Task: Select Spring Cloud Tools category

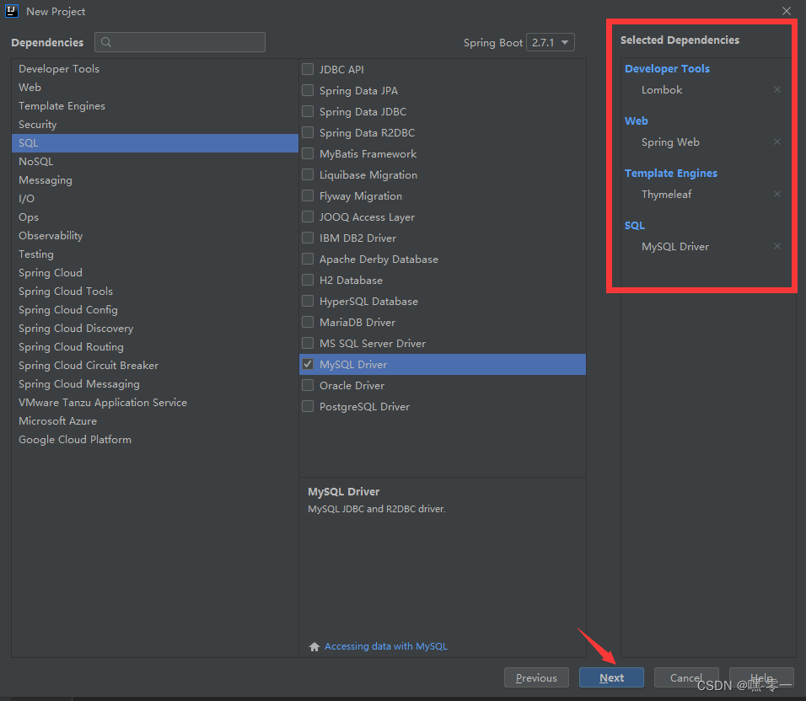Action: coord(155,292)
